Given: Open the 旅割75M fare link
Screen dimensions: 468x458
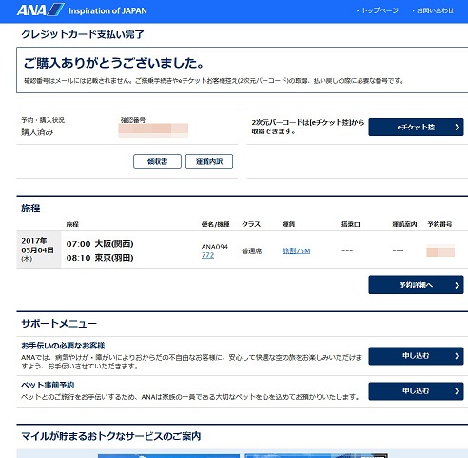Looking at the screenshot, I should (296, 250).
